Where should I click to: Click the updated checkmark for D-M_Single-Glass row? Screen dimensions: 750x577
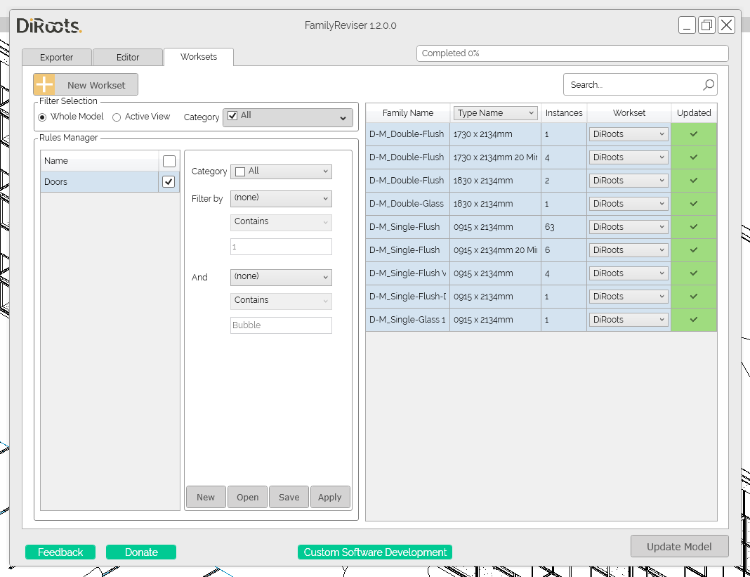694,319
